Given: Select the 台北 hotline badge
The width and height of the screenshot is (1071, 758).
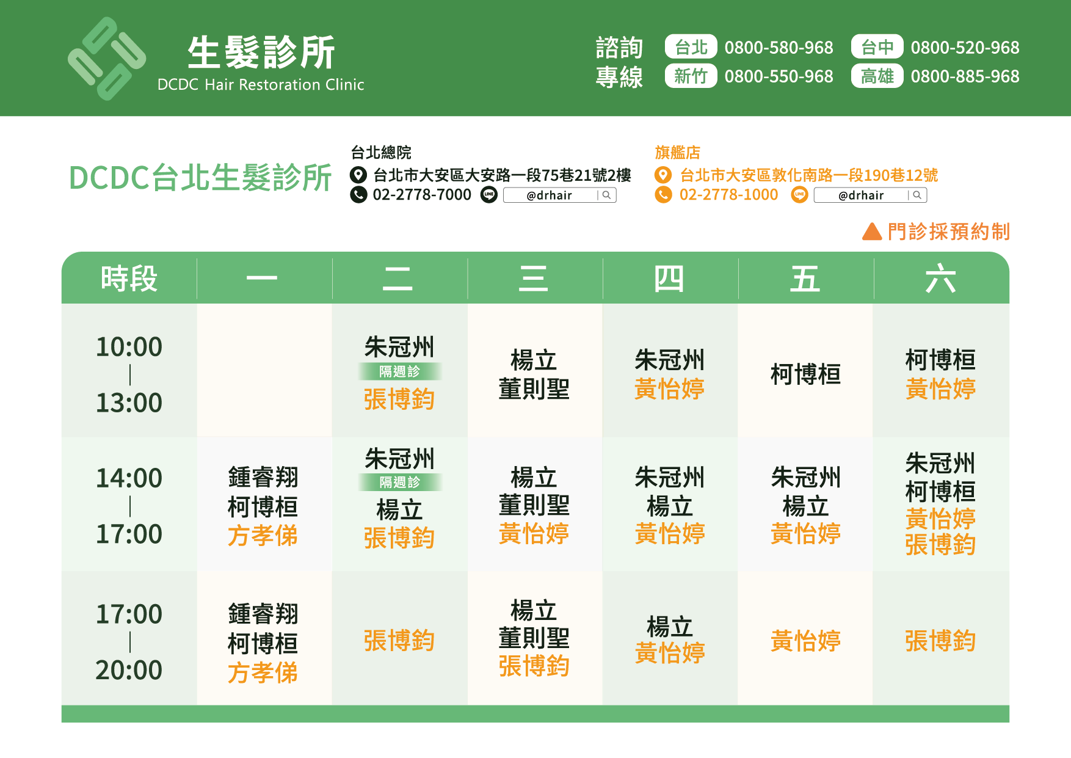Looking at the screenshot, I should (x=691, y=47).
